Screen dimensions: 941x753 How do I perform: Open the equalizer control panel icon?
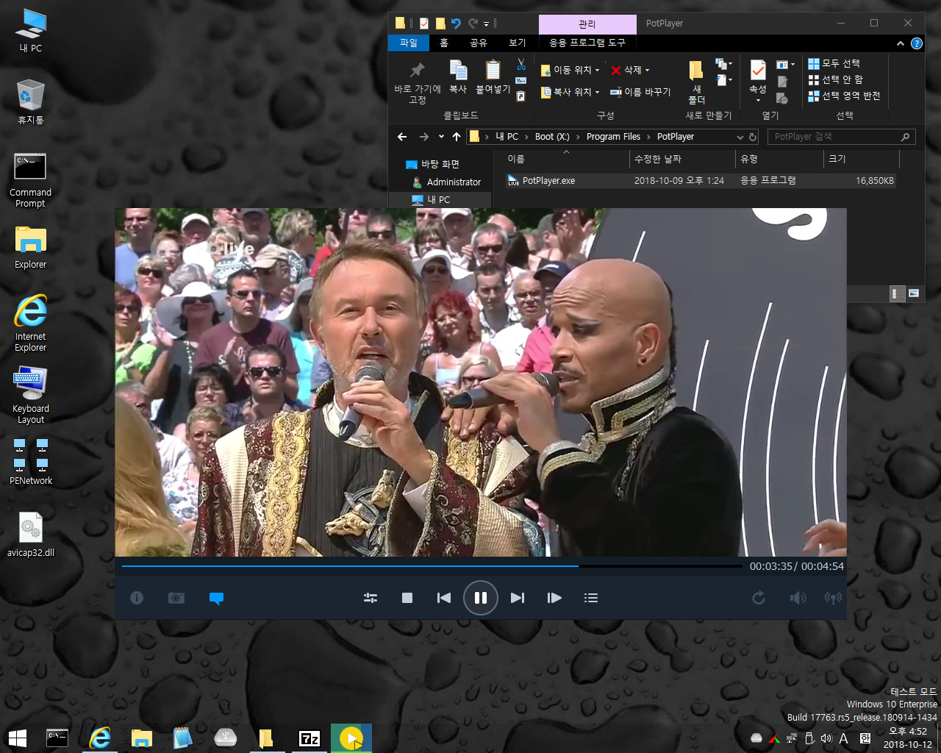tap(371, 598)
